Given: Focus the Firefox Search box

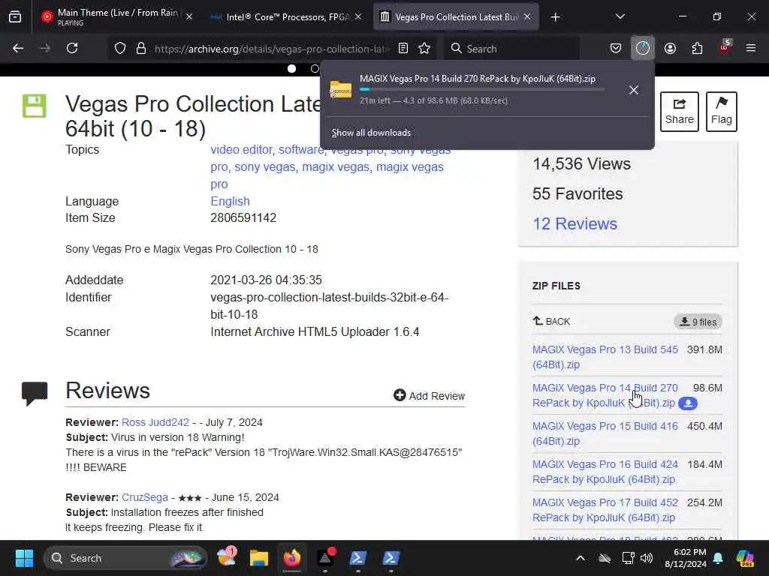Looking at the screenshot, I should point(512,49).
